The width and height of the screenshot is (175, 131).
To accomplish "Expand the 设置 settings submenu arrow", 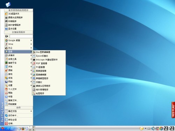I will (x=31, y=85).
